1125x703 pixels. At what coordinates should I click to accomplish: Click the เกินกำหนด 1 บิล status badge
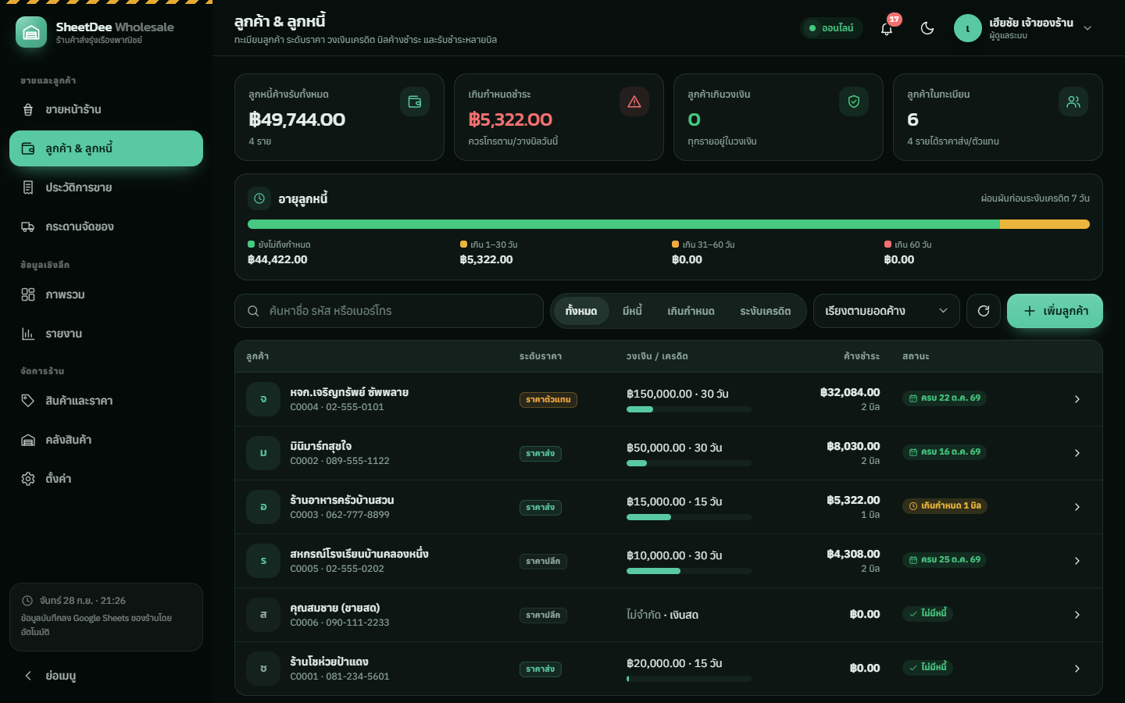(945, 506)
